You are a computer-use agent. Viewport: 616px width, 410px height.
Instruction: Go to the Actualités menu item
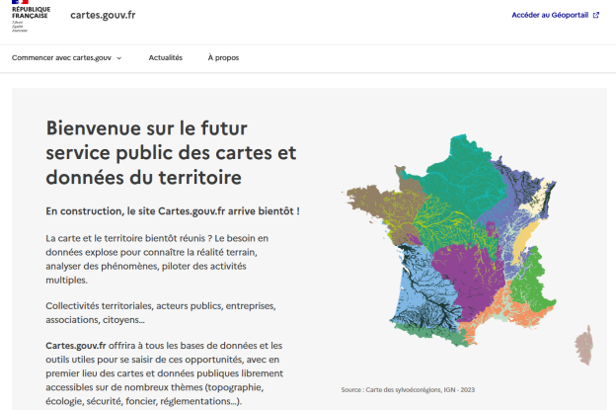click(166, 57)
